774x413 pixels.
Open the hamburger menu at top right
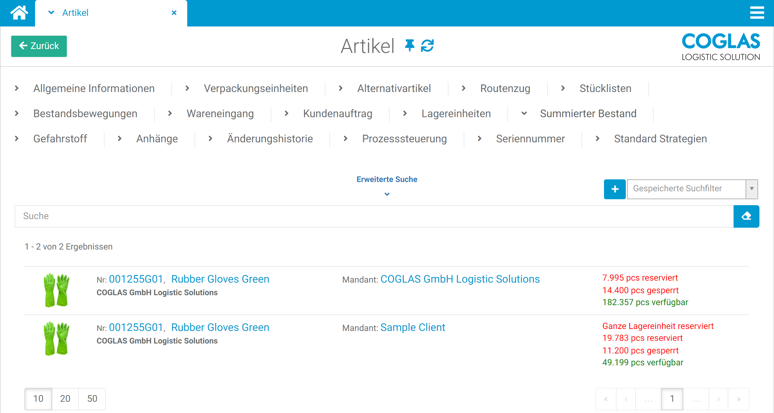click(757, 13)
